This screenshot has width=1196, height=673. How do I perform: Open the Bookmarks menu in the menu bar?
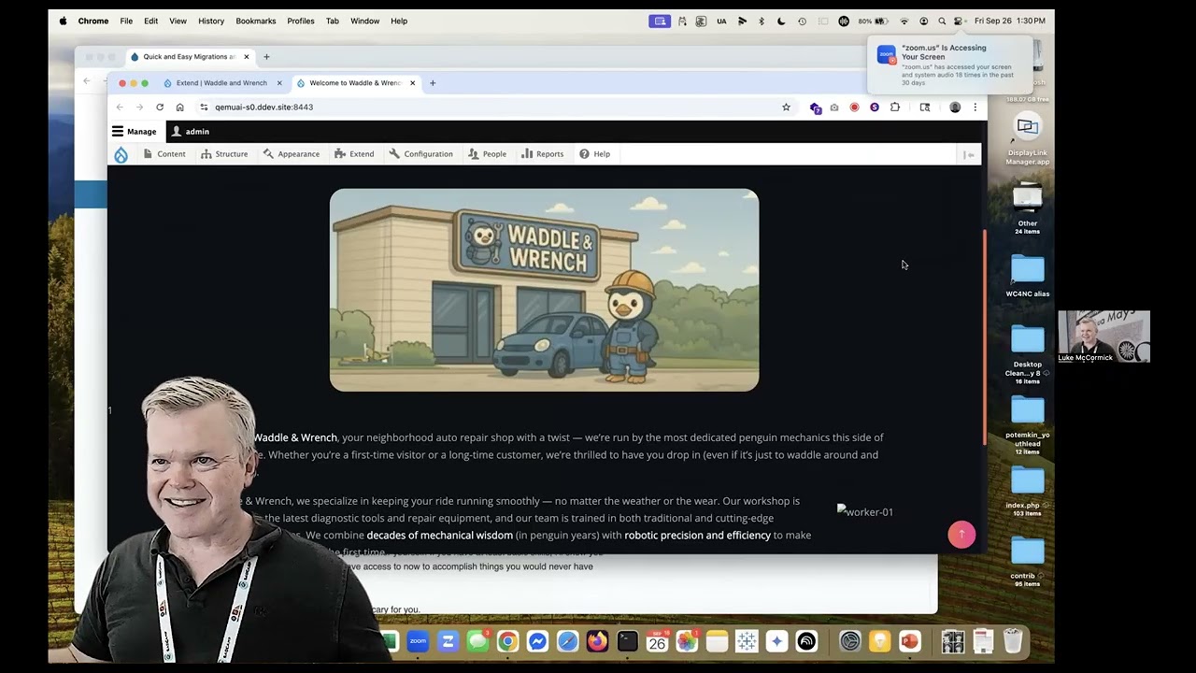tap(256, 21)
